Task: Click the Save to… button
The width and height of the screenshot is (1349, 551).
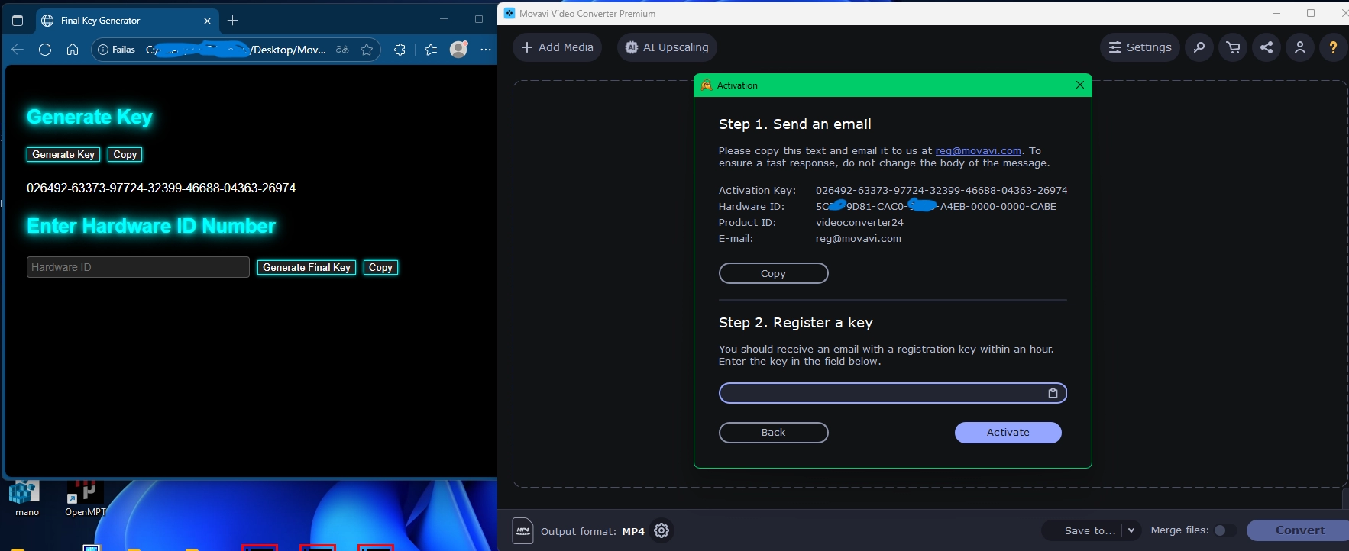Action: 1089,530
